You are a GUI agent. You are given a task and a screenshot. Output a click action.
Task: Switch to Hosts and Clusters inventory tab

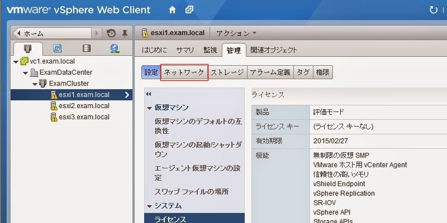(28, 49)
